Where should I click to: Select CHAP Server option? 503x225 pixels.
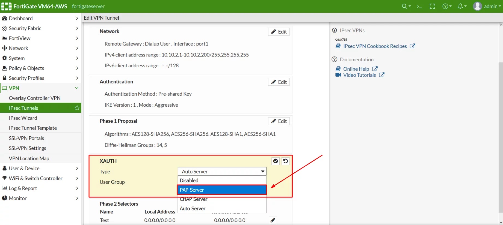(x=222, y=199)
